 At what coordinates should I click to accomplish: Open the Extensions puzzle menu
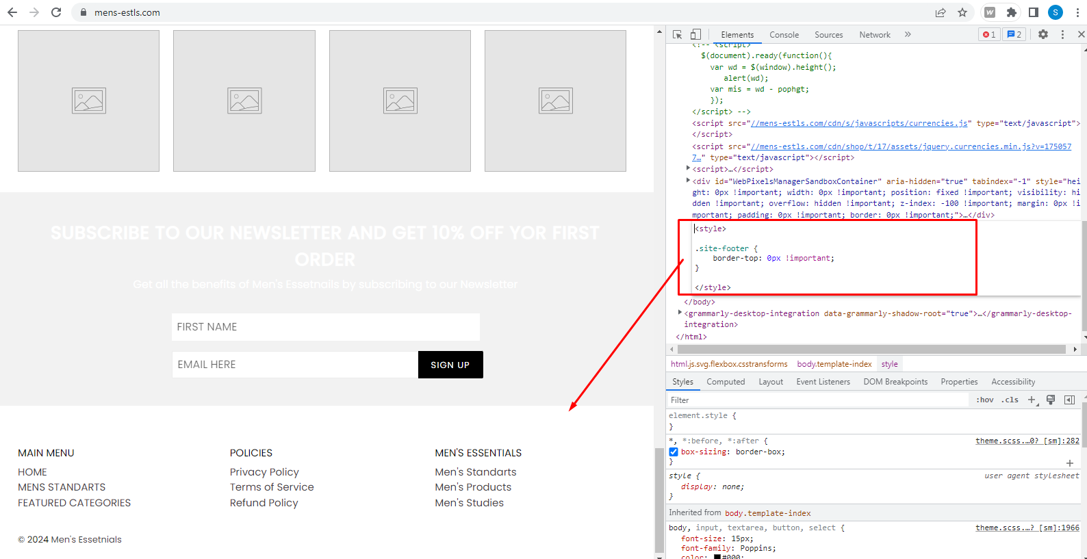click(1012, 12)
